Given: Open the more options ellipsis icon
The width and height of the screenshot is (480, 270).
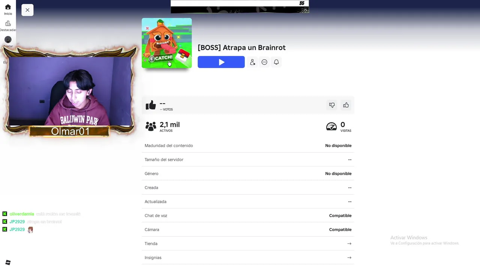Looking at the screenshot, I should click(x=264, y=62).
